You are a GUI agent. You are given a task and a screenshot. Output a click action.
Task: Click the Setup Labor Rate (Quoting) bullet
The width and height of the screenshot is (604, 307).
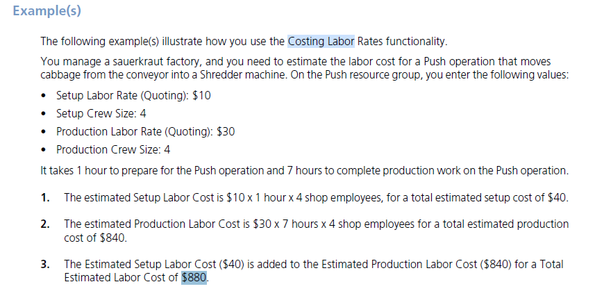[x=133, y=96]
